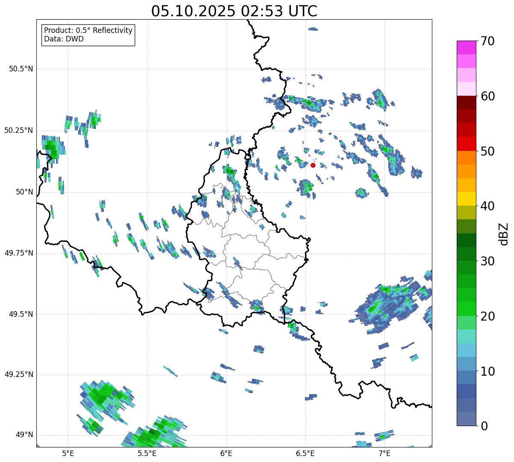
Task: Click the longitude label 6.5°E
Action: pos(305,454)
